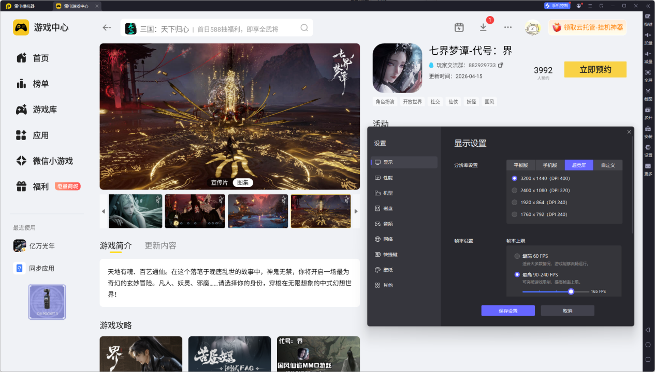Open the 游戏库 game library icon

[x=21, y=110]
